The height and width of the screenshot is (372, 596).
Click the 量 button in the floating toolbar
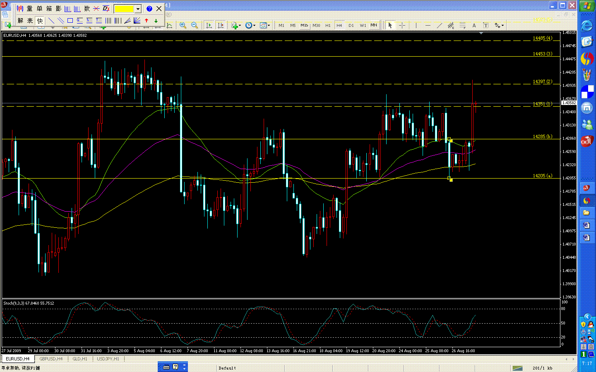29,9
